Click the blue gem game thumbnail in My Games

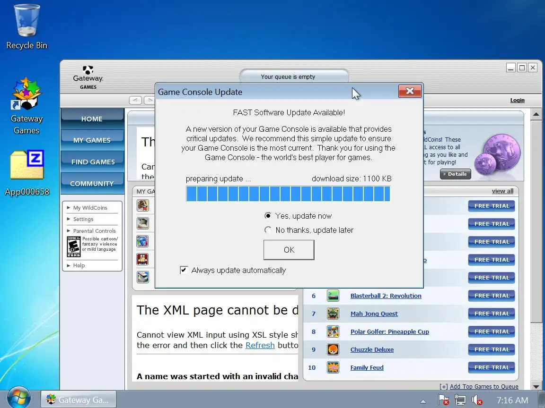pos(142,241)
